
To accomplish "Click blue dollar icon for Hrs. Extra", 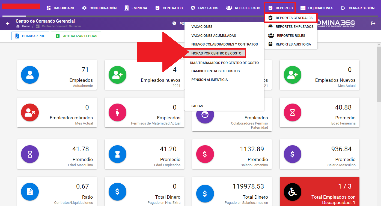I will (x=117, y=192).
